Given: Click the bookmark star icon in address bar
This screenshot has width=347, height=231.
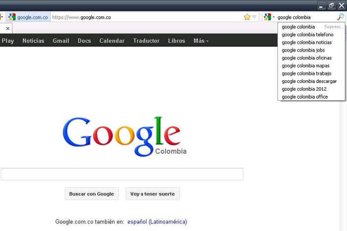Looking at the screenshot, I should pyautogui.click(x=247, y=17).
